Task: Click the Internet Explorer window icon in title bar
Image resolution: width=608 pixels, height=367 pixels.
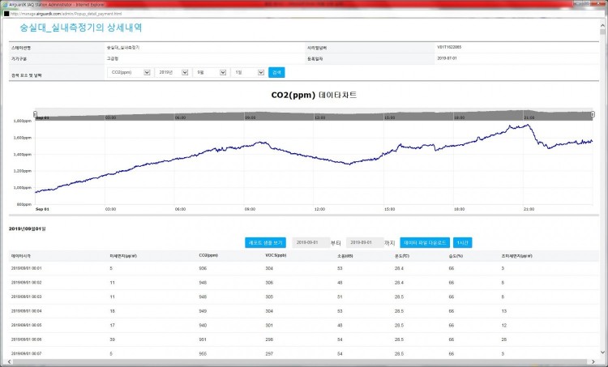Action: coord(6,4)
